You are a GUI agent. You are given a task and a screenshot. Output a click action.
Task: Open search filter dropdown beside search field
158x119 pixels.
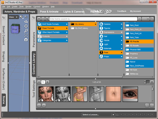140,19
